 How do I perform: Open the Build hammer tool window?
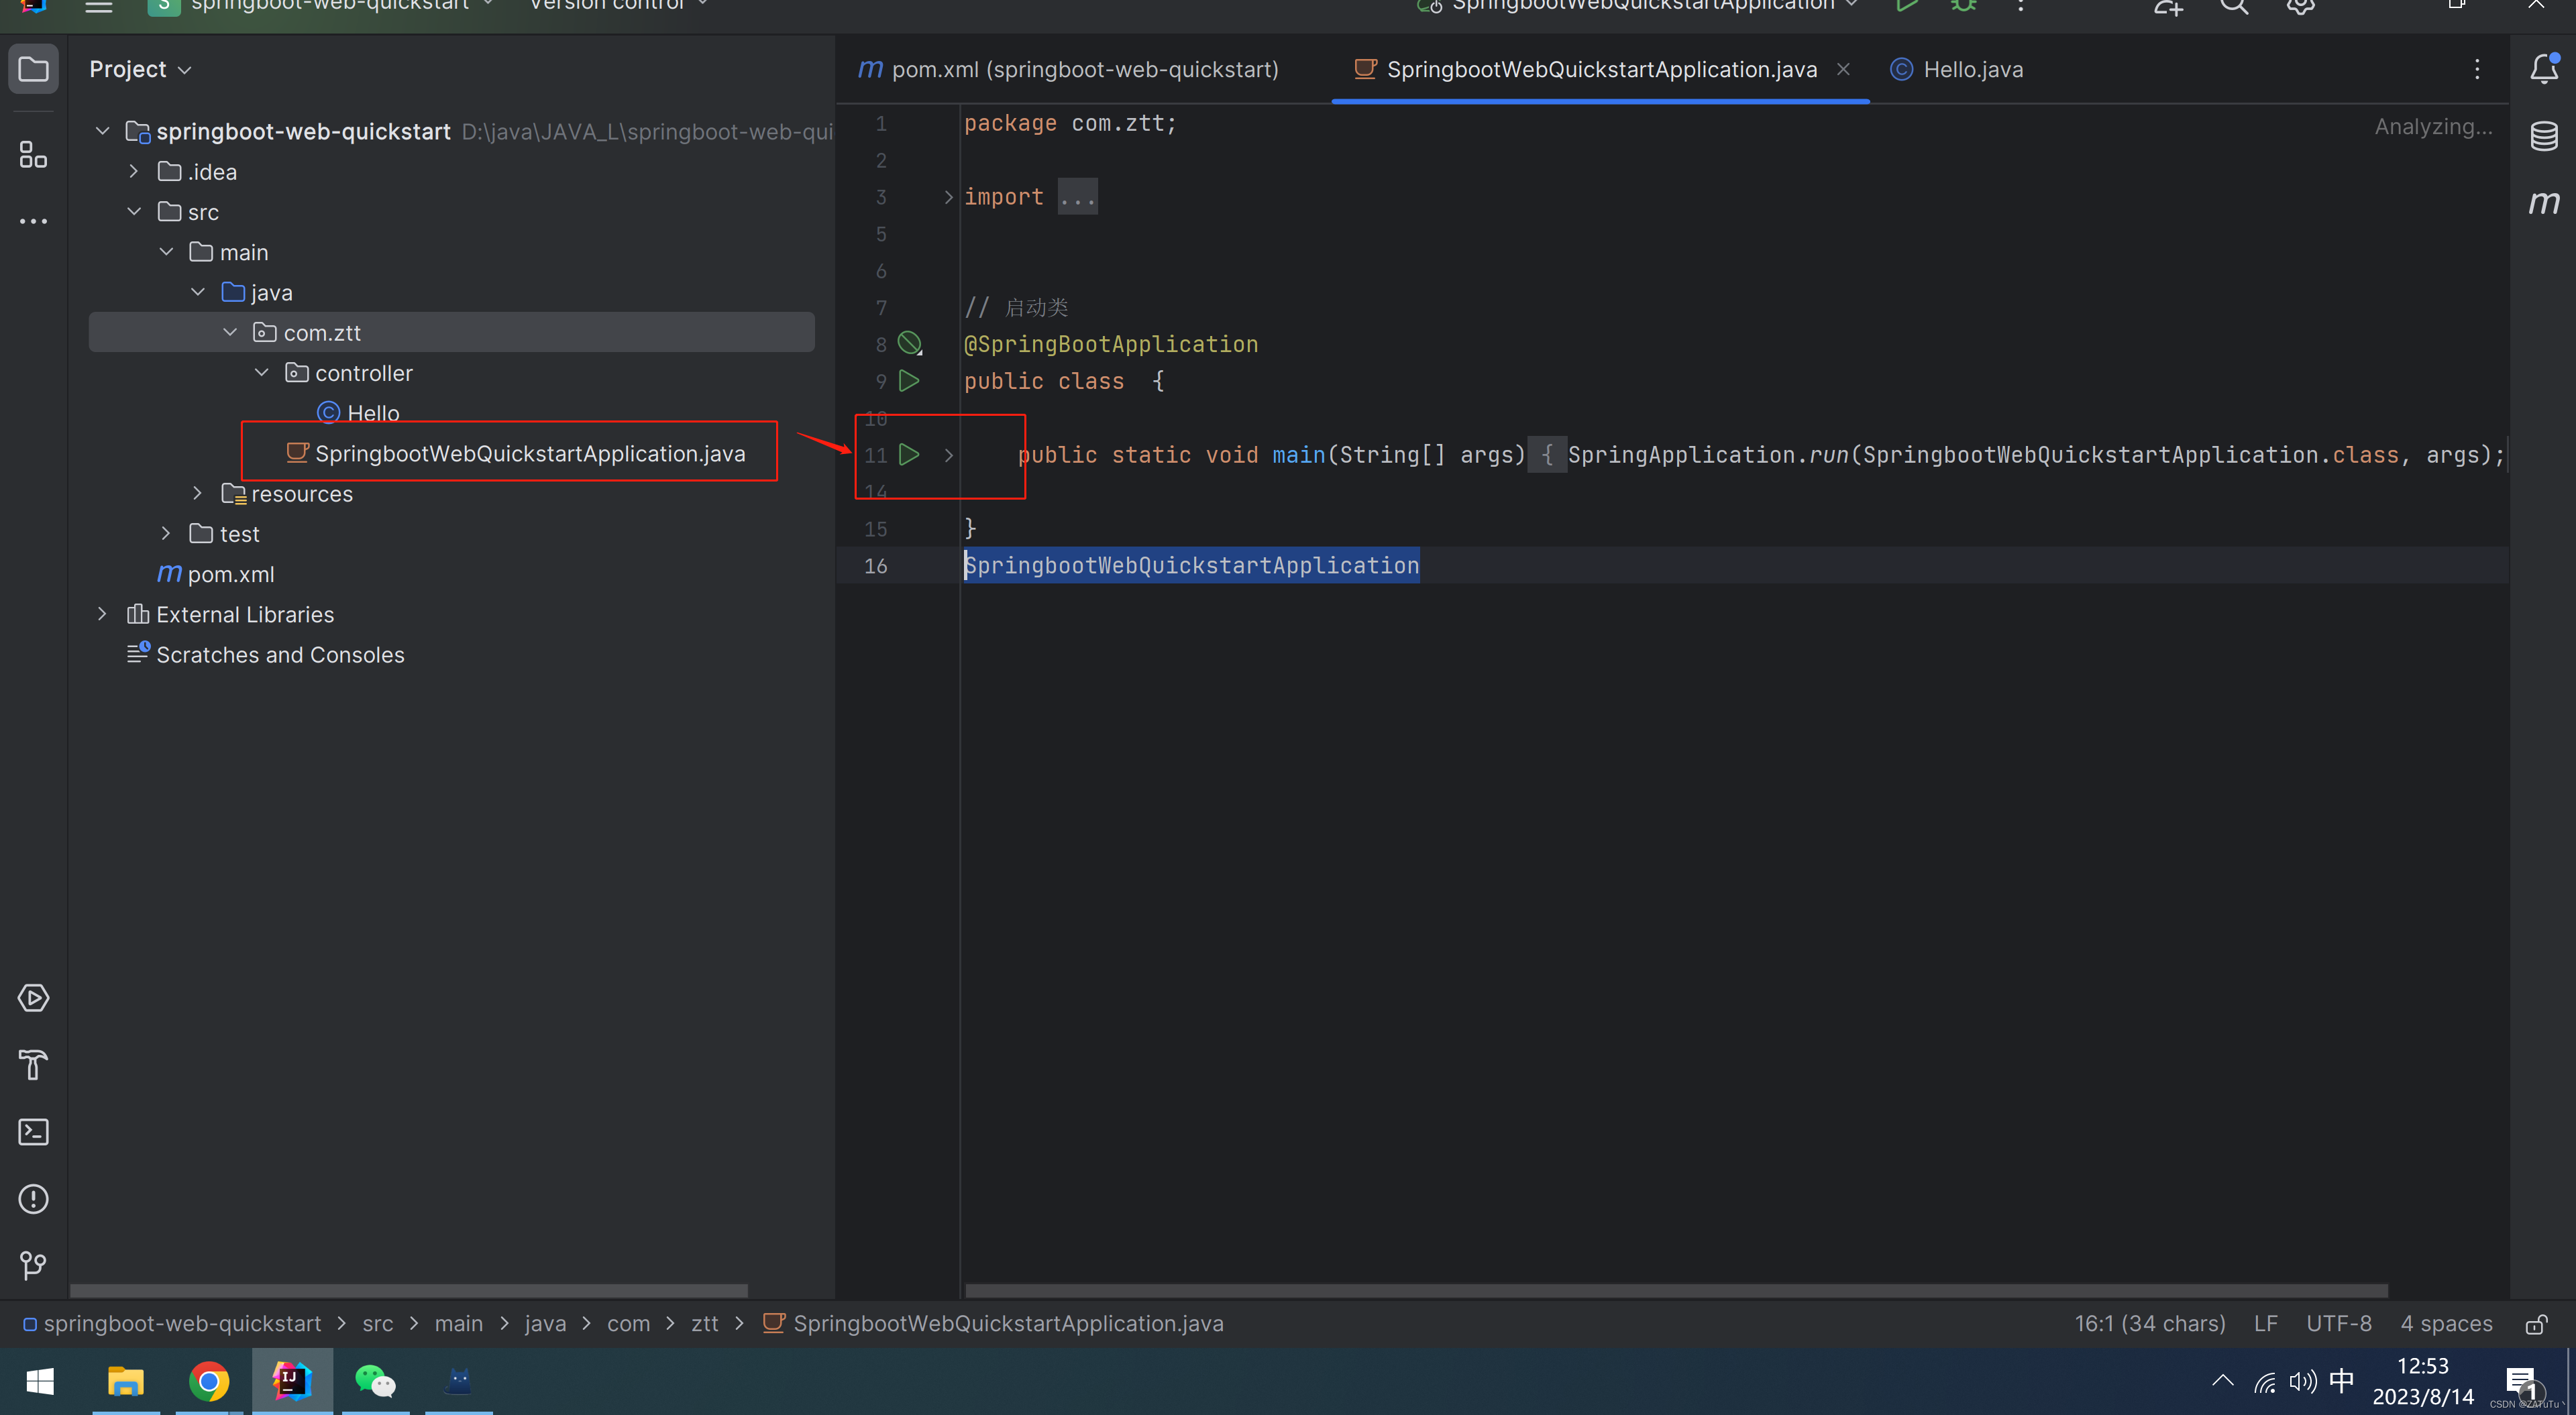[x=33, y=1065]
